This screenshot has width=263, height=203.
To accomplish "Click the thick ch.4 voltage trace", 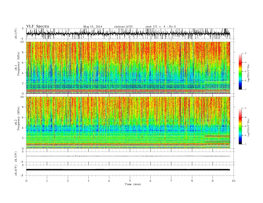I will pos(128,170).
